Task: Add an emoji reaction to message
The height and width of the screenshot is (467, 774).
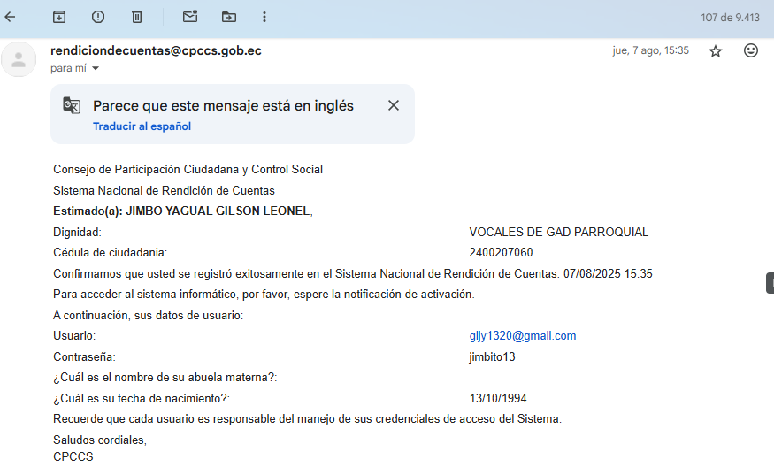Action: tap(751, 51)
